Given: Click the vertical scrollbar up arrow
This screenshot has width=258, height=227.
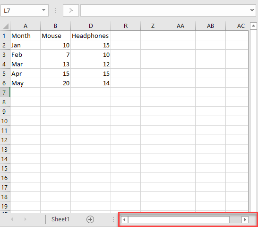Looking at the screenshot, I should click(x=254, y=26).
